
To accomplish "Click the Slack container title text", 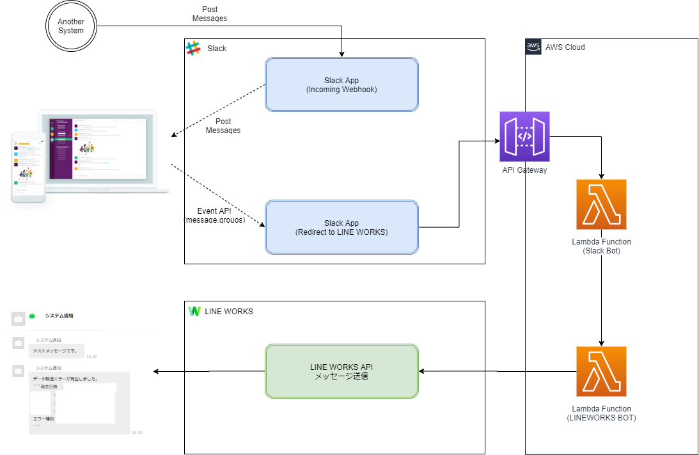I will (x=217, y=48).
